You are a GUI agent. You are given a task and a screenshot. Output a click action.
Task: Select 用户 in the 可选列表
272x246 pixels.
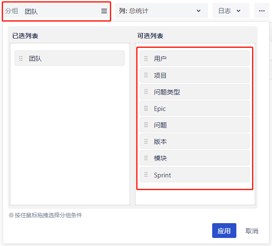[195, 59]
